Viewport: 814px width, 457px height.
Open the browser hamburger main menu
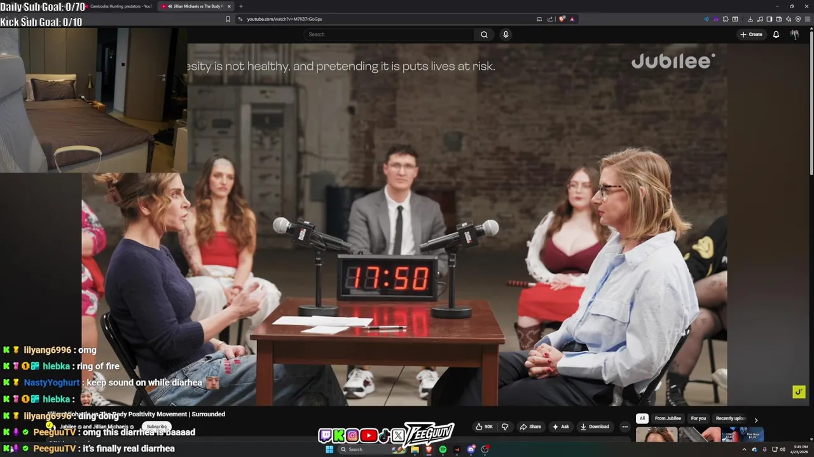click(x=808, y=19)
